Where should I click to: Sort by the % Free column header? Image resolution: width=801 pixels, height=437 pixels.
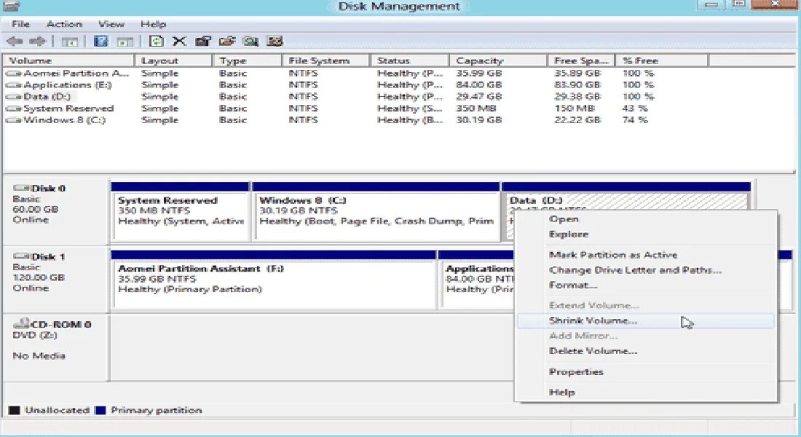(661, 60)
